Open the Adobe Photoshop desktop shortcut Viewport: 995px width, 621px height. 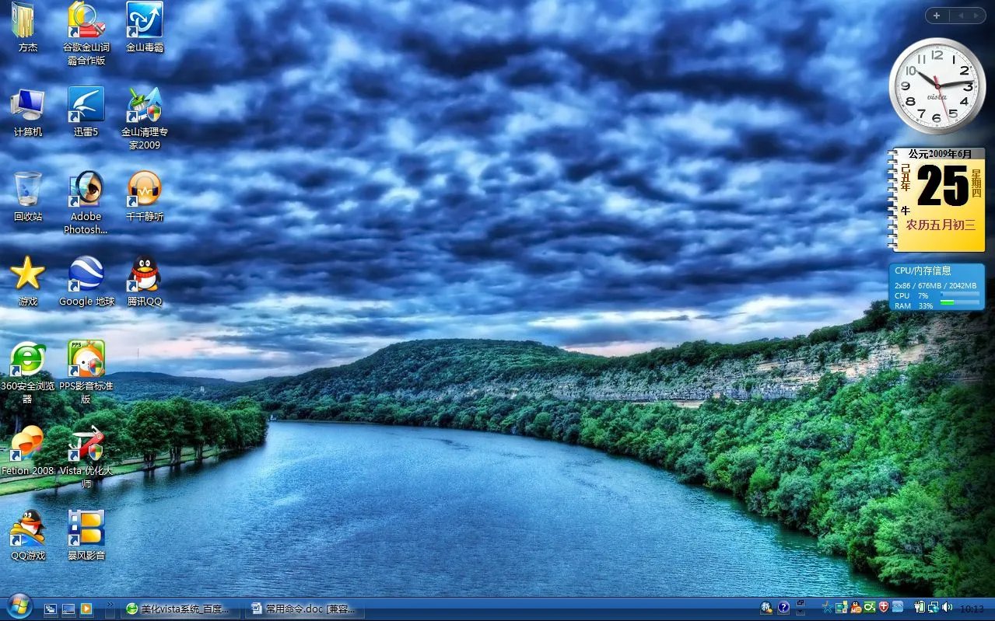[x=86, y=190]
